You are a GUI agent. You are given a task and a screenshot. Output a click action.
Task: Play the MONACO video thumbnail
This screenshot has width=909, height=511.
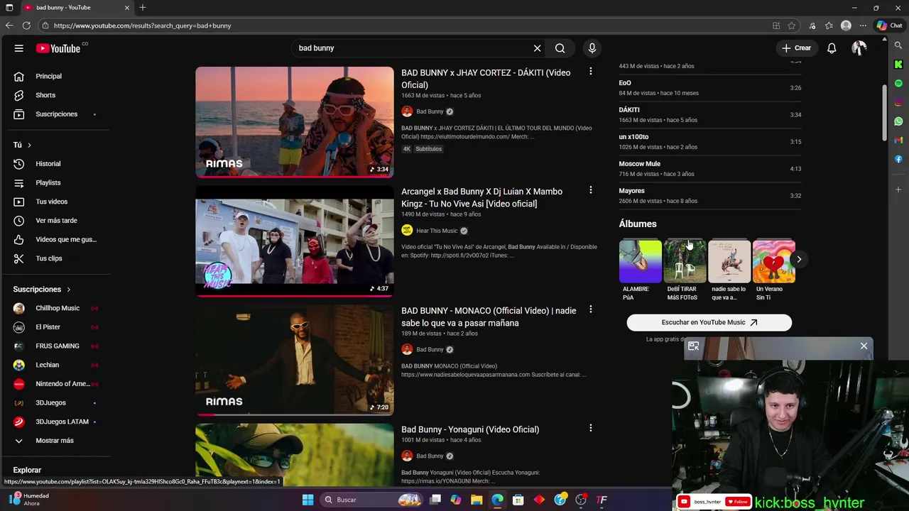[x=295, y=360]
